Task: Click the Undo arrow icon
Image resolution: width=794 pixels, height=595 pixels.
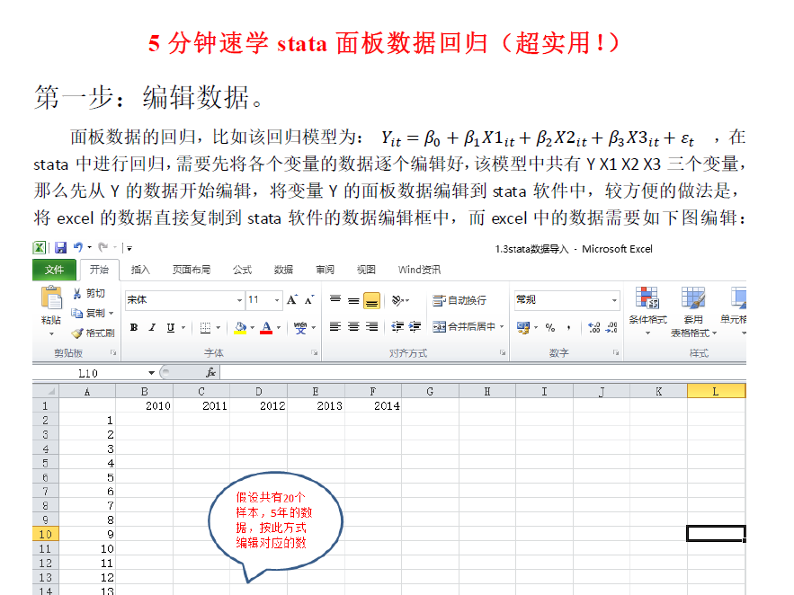Action: tap(78, 247)
